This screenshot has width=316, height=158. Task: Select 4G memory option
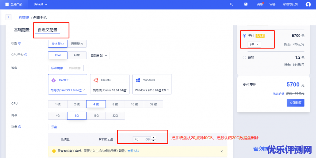click(58, 116)
